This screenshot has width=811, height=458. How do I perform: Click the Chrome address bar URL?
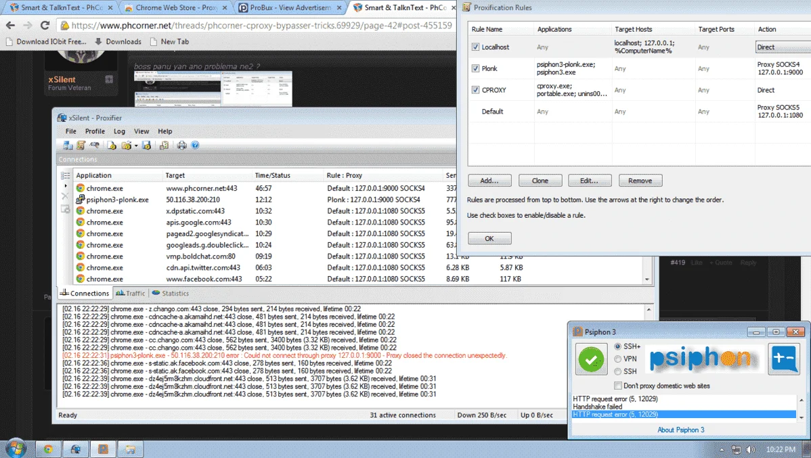261,25
